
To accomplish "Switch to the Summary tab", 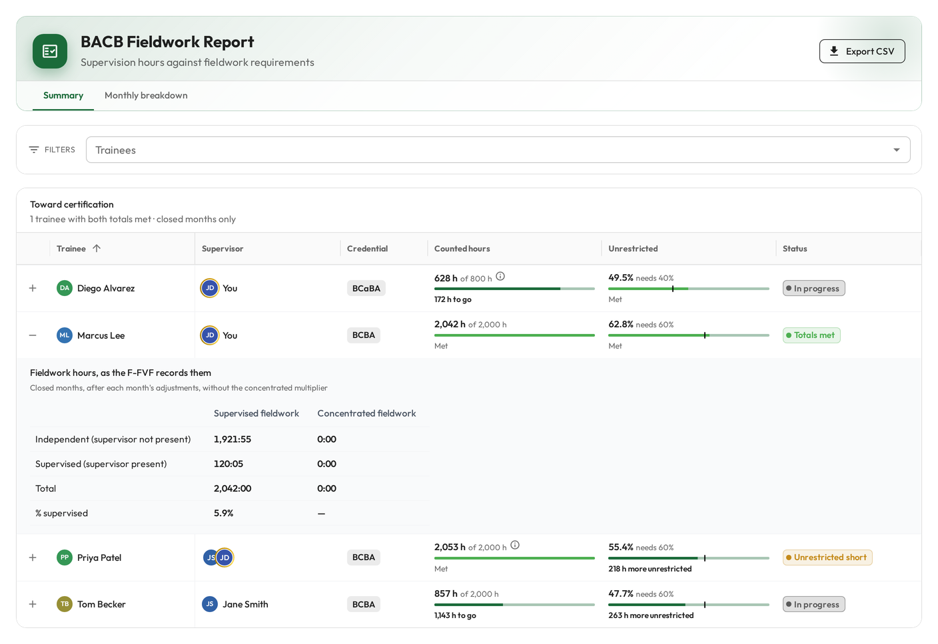I will (63, 96).
